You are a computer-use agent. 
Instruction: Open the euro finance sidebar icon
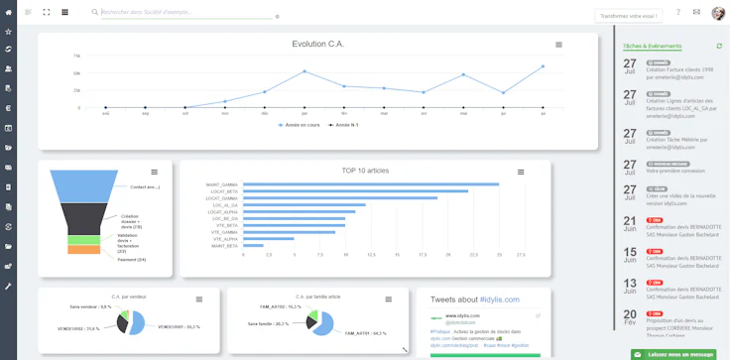point(8,108)
